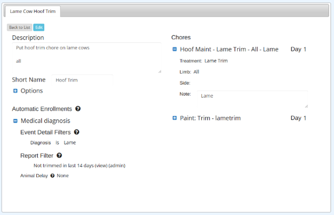This screenshot has height=215, width=334.
Task: Click the Note box resize handle
Action: [x=307, y=106]
